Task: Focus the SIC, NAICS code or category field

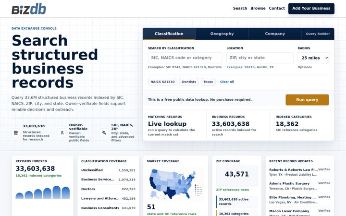Action: click(185, 58)
